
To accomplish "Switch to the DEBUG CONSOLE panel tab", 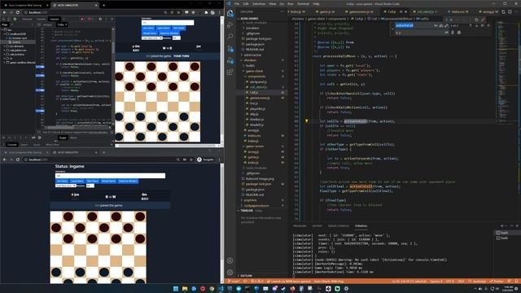I will [x=339, y=226].
